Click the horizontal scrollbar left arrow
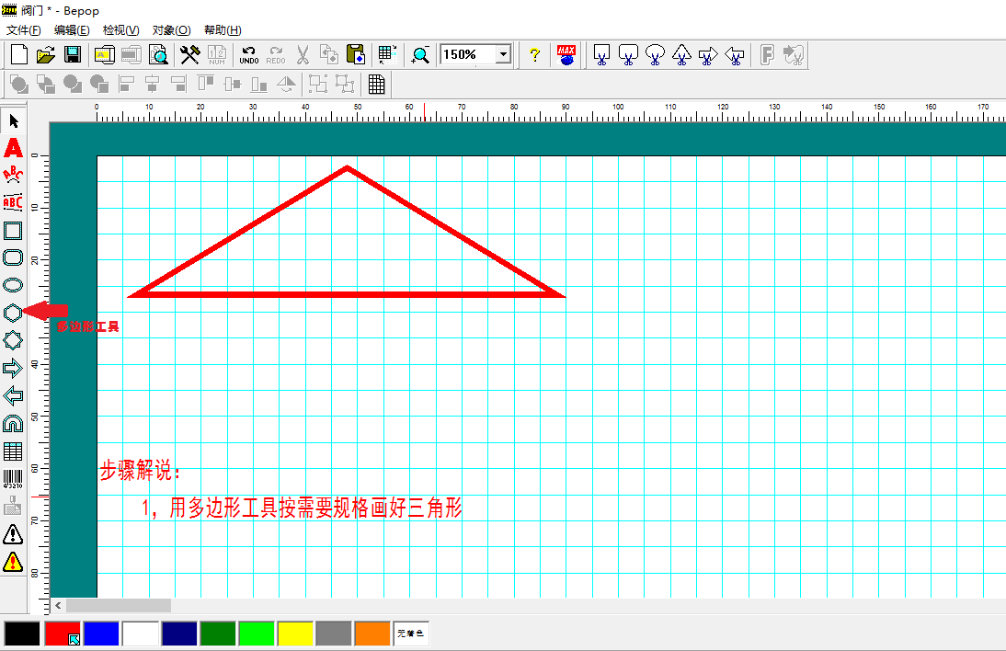Viewport: 1006px width, 651px height. click(x=58, y=605)
